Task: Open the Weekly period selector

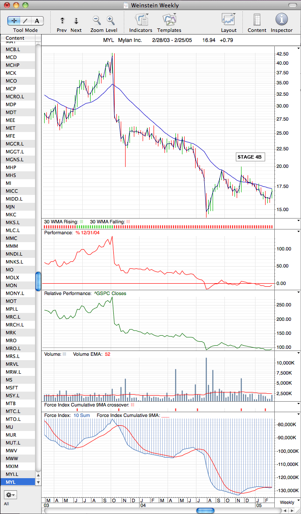Action: pyautogui.click(x=287, y=502)
